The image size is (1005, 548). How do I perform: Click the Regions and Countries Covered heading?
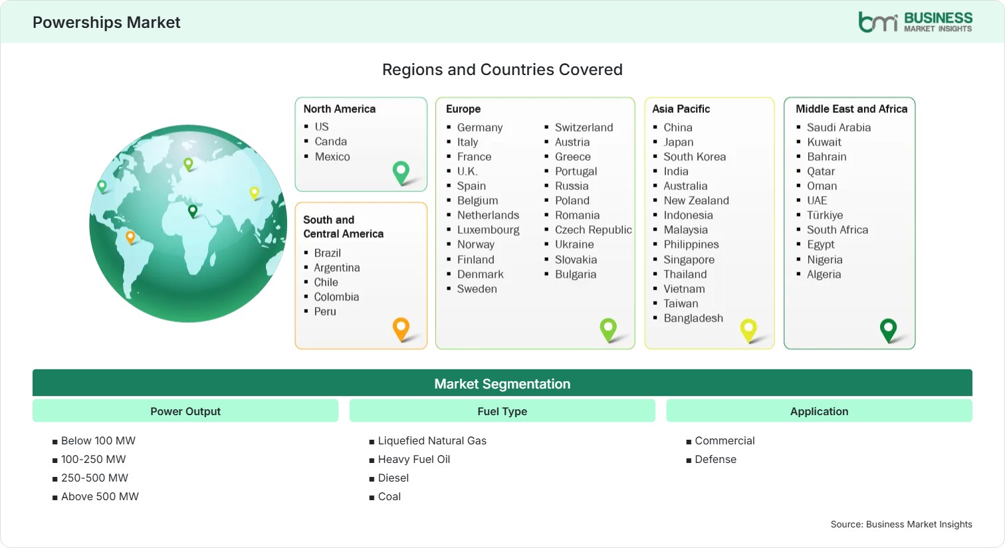click(502, 70)
